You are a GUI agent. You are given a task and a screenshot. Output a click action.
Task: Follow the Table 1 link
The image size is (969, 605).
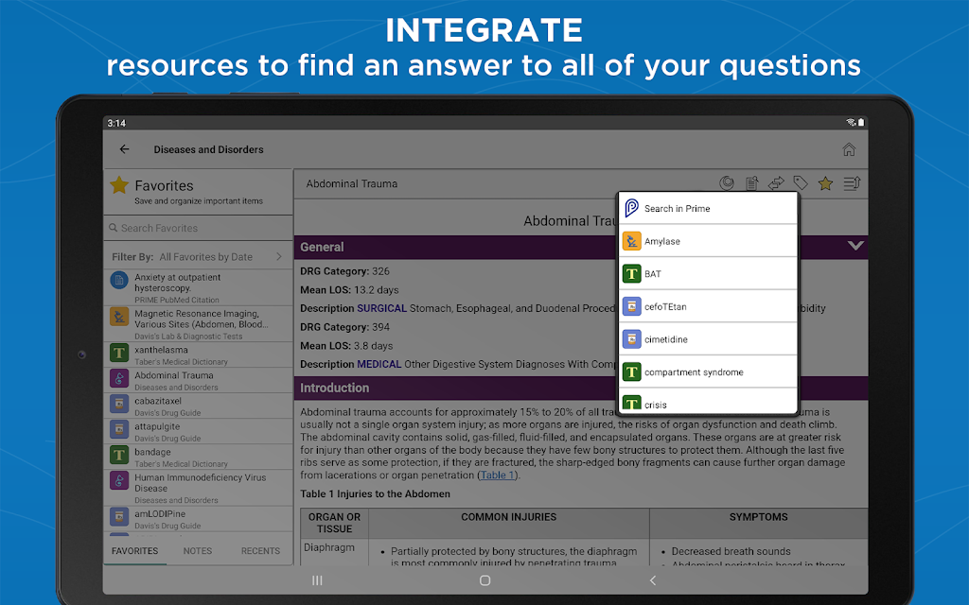point(498,475)
